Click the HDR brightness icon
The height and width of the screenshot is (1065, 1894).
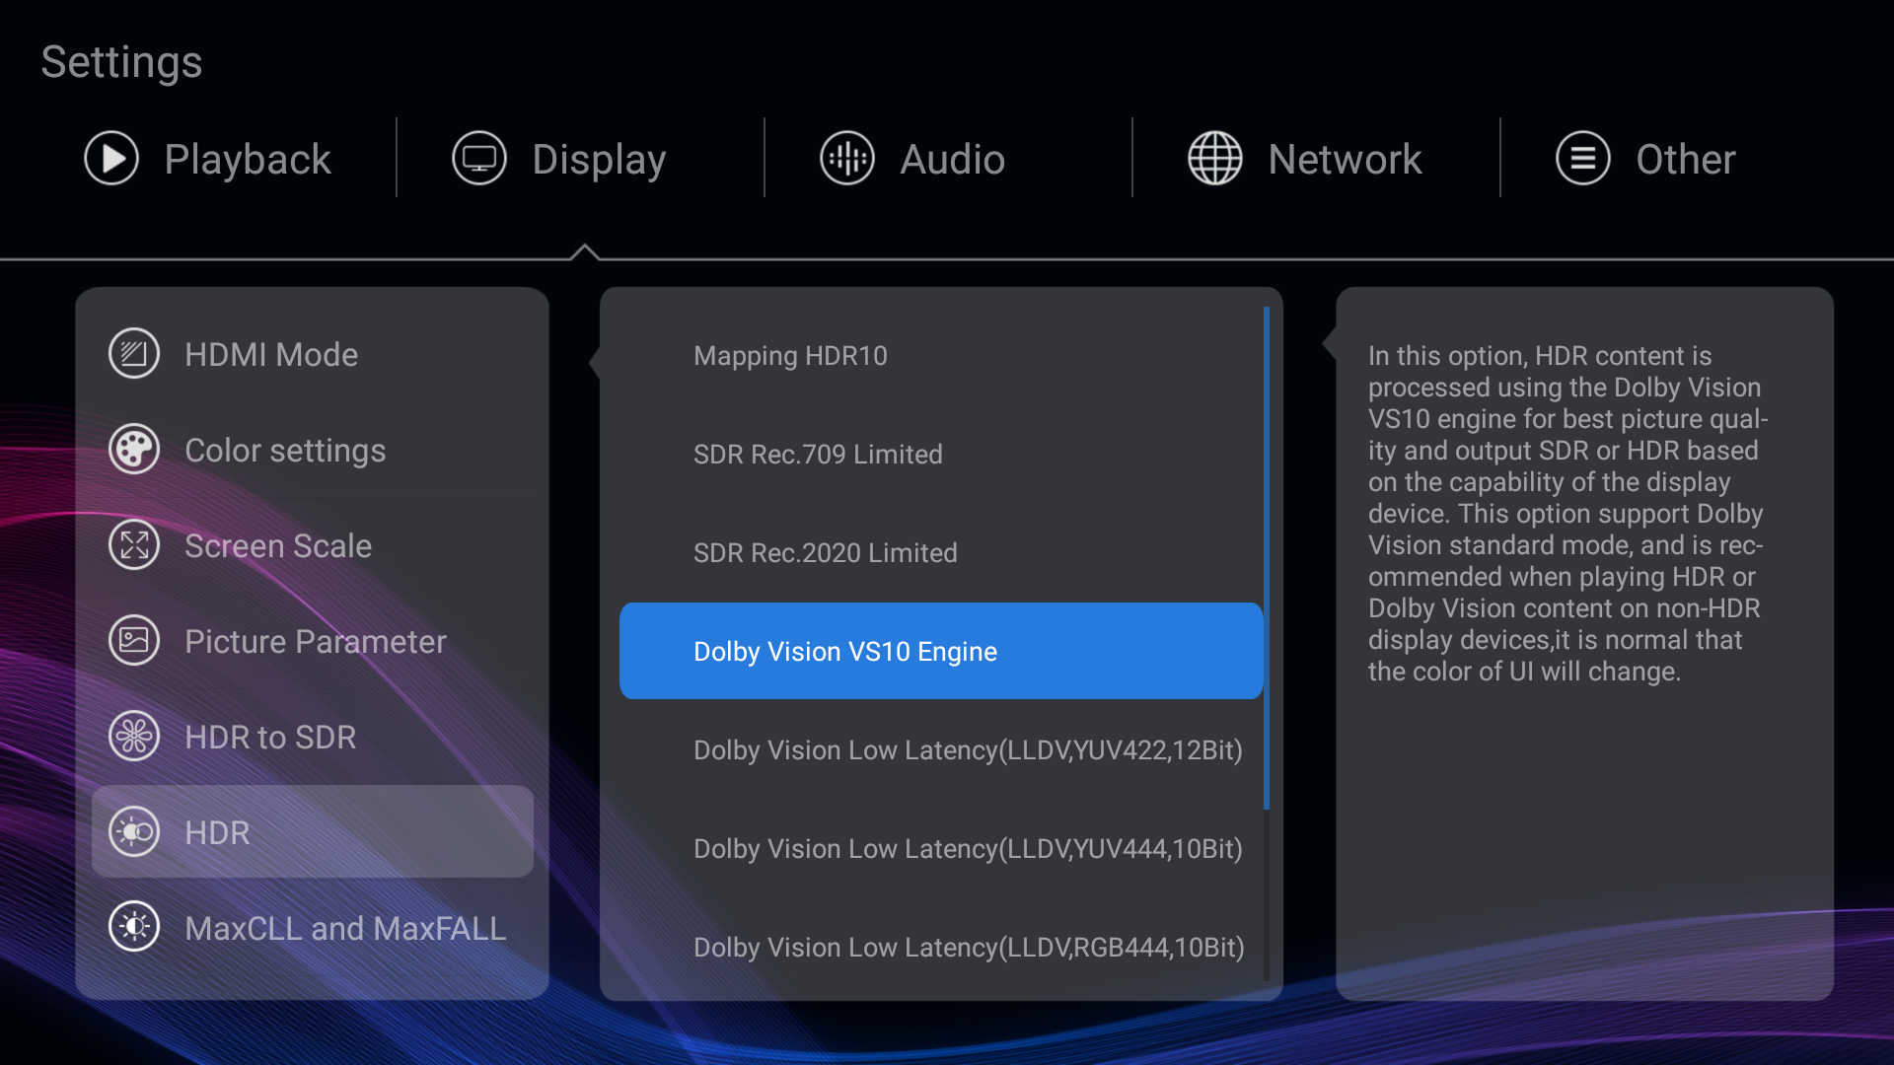point(134,831)
